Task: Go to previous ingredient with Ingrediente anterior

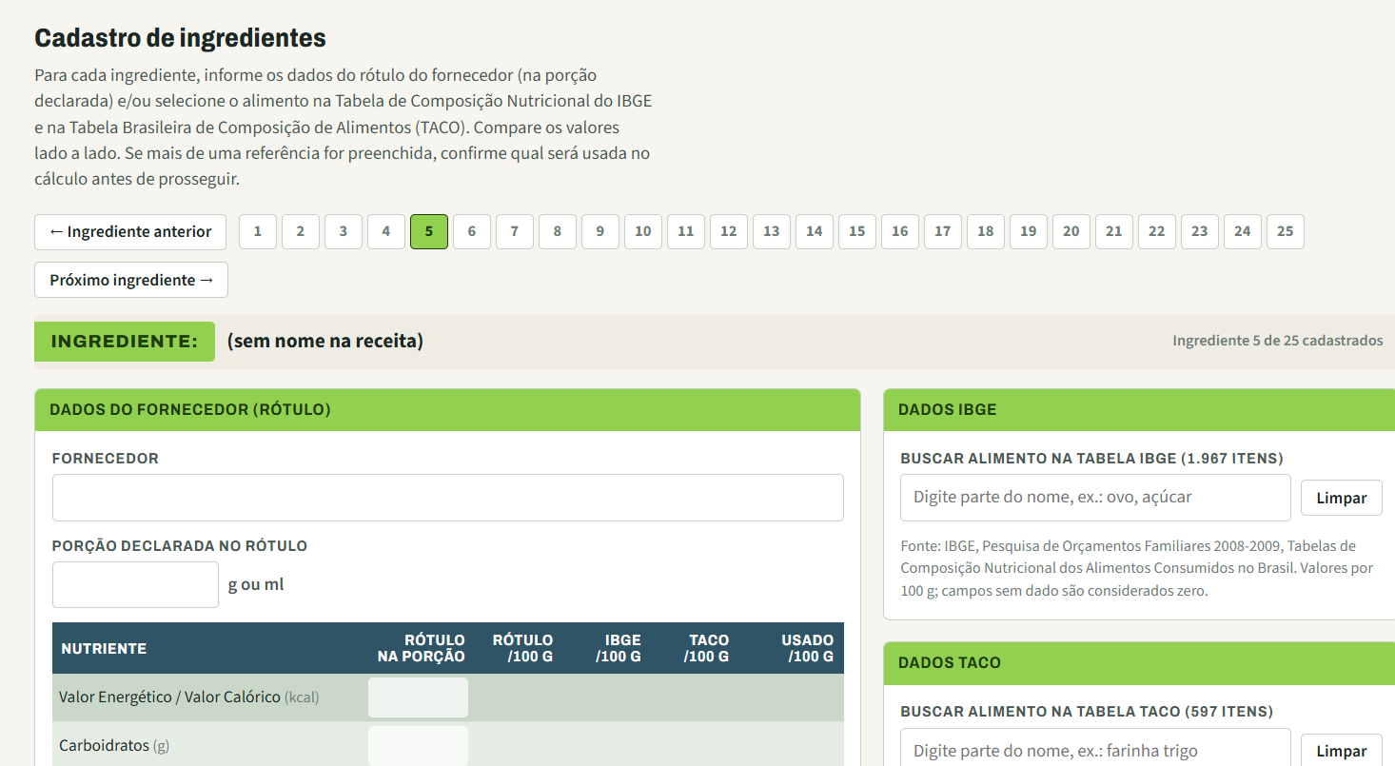Action: (x=130, y=231)
